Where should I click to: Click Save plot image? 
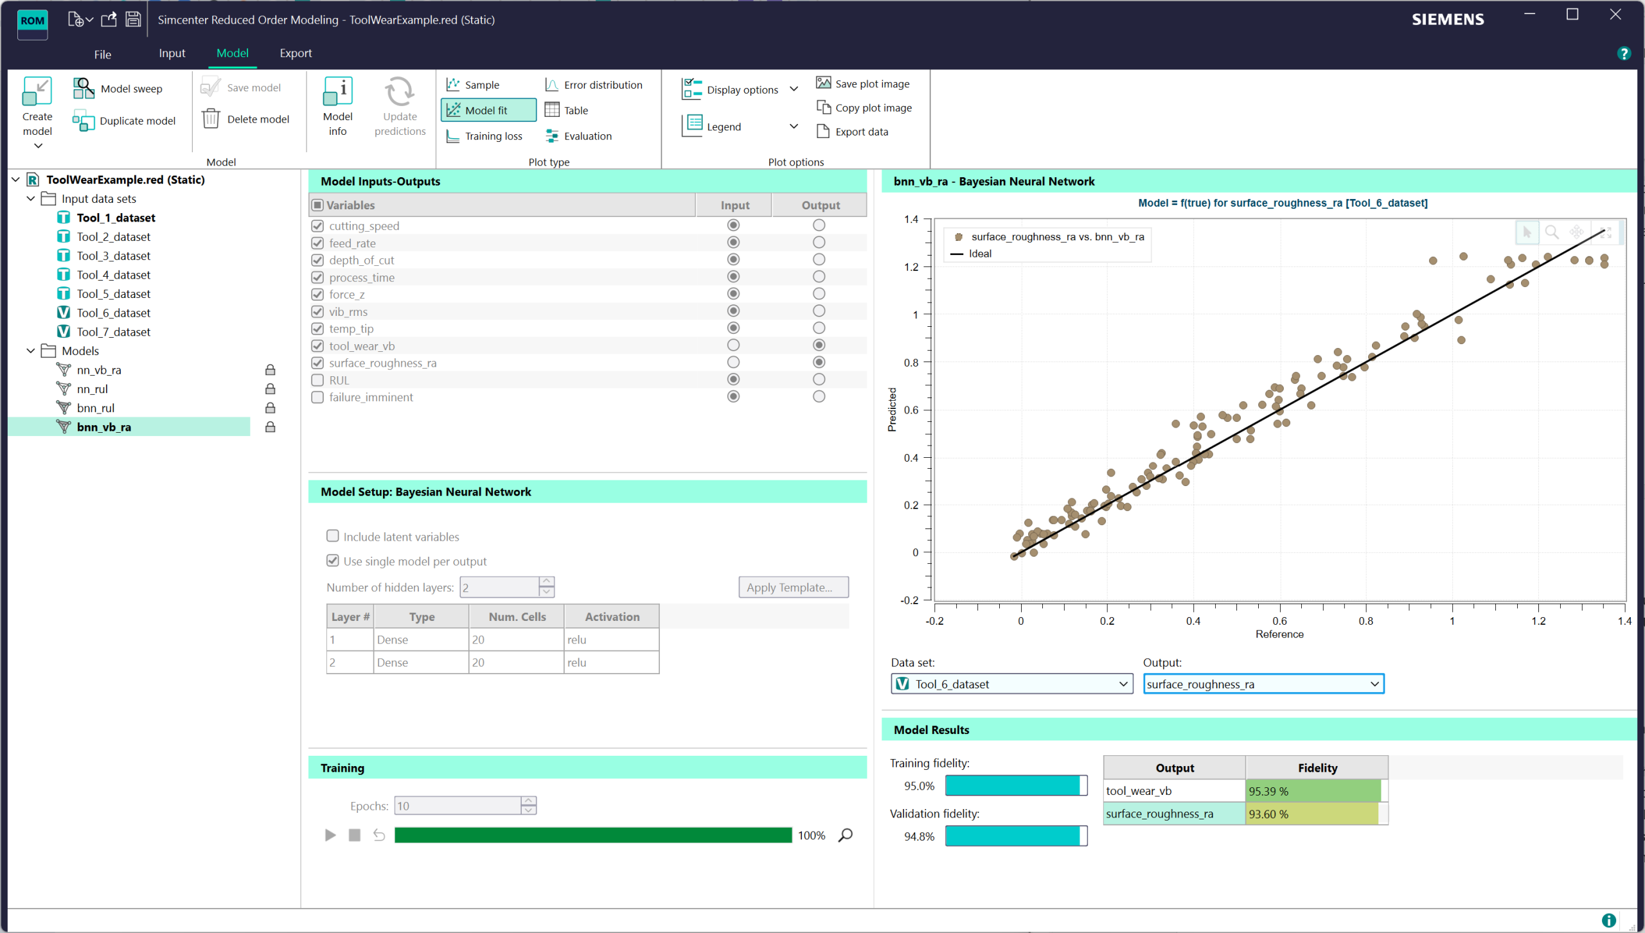coord(863,83)
